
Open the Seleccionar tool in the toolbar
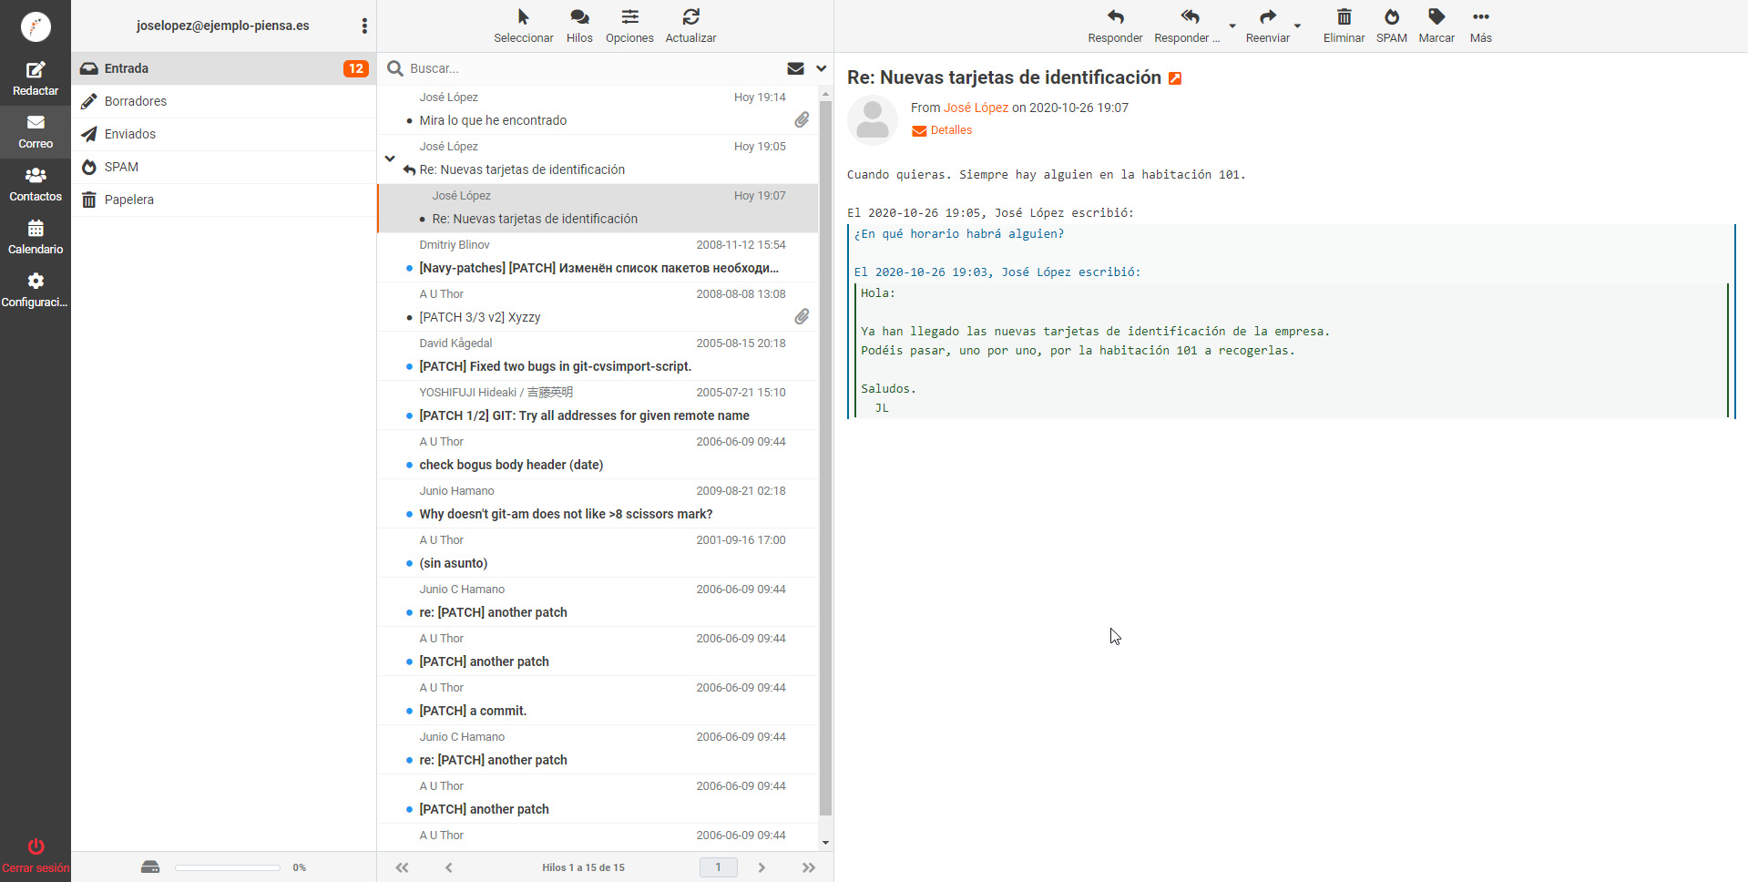pyautogui.click(x=524, y=26)
